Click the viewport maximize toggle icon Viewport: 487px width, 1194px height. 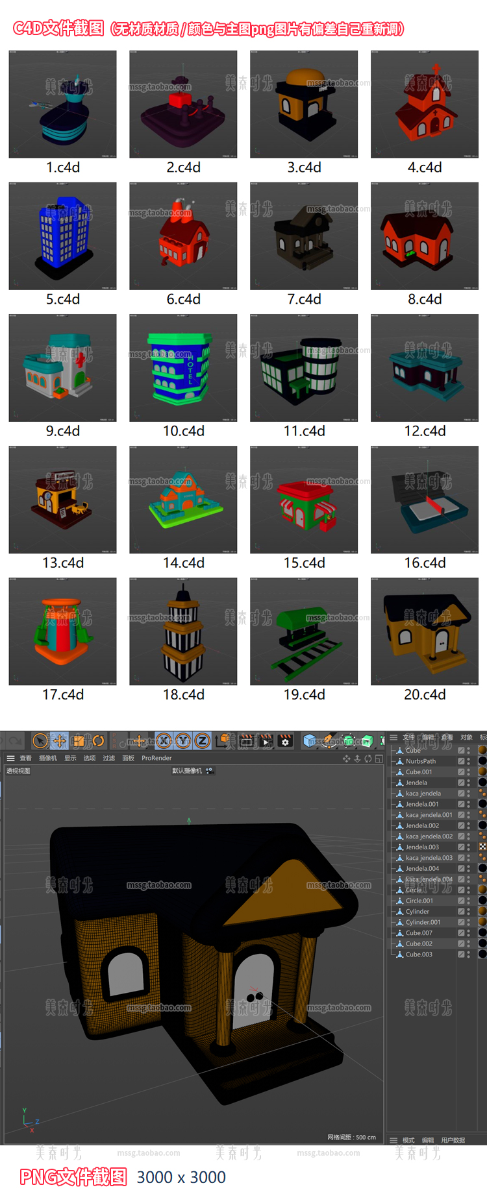tap(379, 759)
